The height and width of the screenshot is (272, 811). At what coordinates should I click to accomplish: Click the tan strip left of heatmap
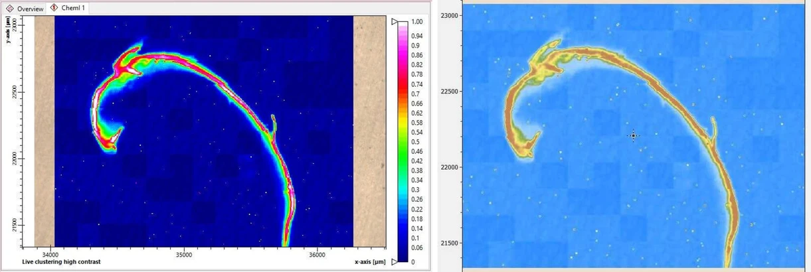coord(44,131)
